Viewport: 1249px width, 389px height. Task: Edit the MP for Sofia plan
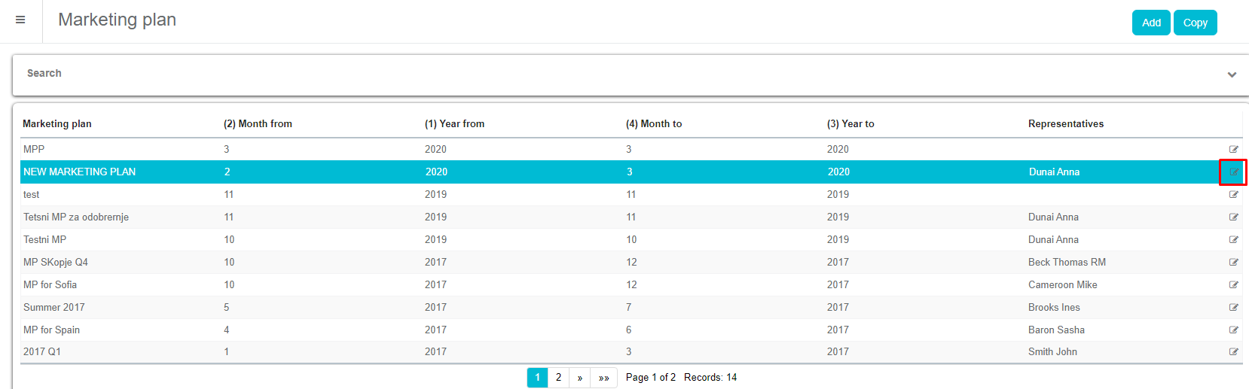point(1233,285)
